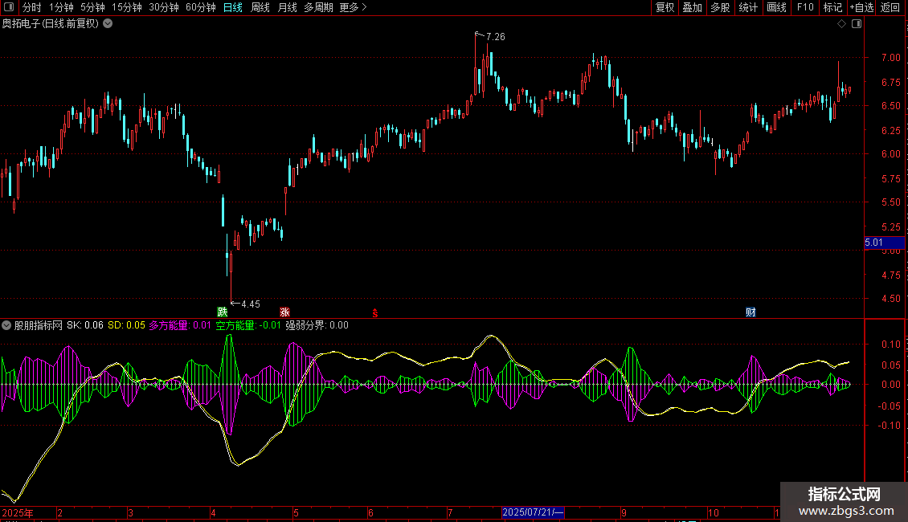Click the red $ dividend marker
The image size is (908, 522).
[x=374, y=312]
